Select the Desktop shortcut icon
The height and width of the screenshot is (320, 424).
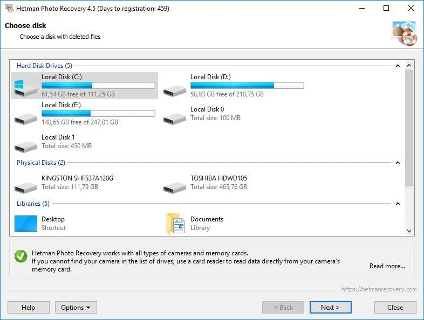(26, 224)
